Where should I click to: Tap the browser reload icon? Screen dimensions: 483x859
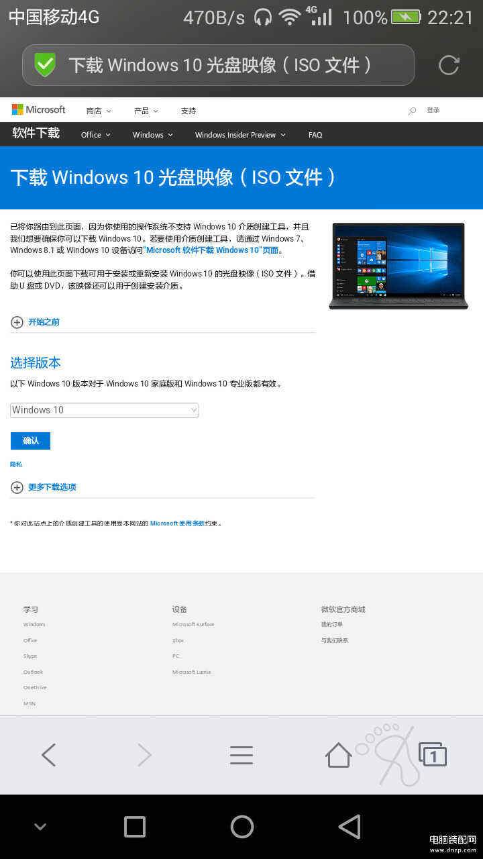(x=449, y=65)
